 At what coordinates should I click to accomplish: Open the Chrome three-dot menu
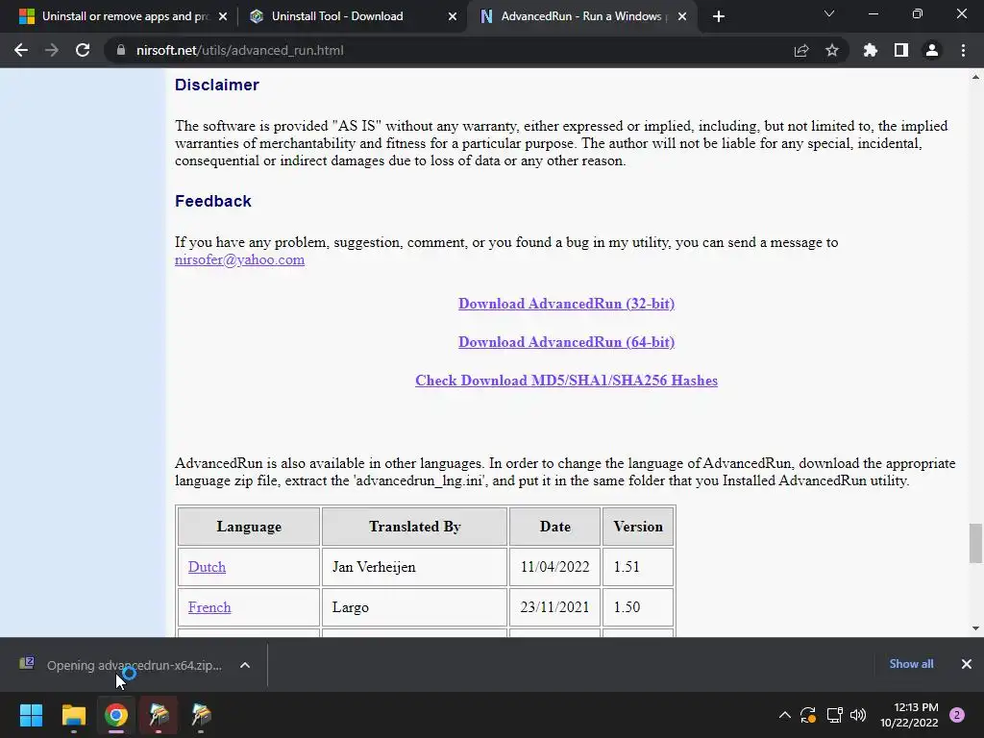click(x=963, y=50)
